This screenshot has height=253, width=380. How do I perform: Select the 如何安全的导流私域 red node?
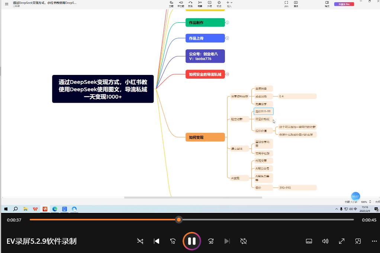[205, 74]
